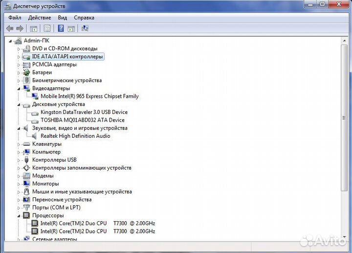Screen dimensions: 352x253
Task: Select Kingston DataTraveler 3.0 USB Device
Action: click(x=84, y=112)
